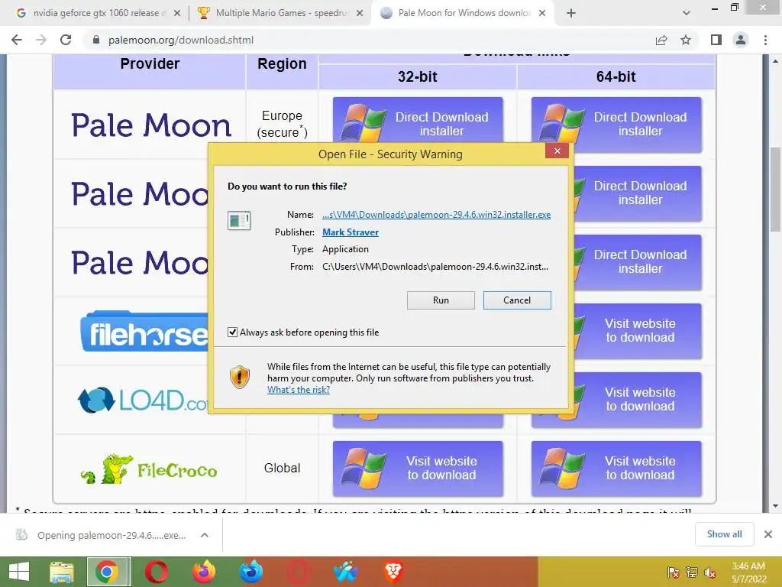
Task: Click the first Pale Moon provider logo
Action: [151, 125]
